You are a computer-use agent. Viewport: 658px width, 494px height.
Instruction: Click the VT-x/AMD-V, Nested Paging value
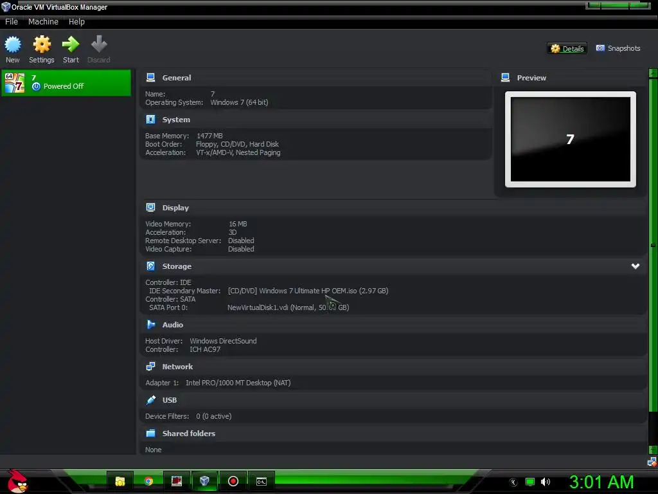click(238, 152)
